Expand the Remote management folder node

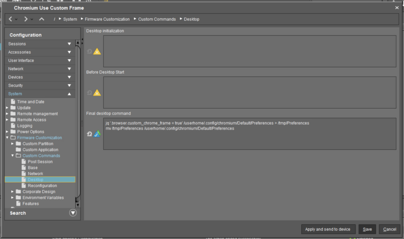[7, 114]
